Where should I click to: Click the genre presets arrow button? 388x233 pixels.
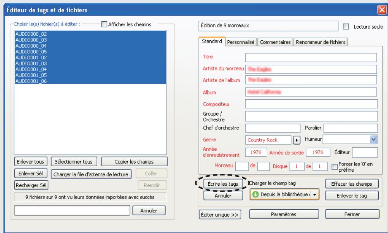point(297,140)
